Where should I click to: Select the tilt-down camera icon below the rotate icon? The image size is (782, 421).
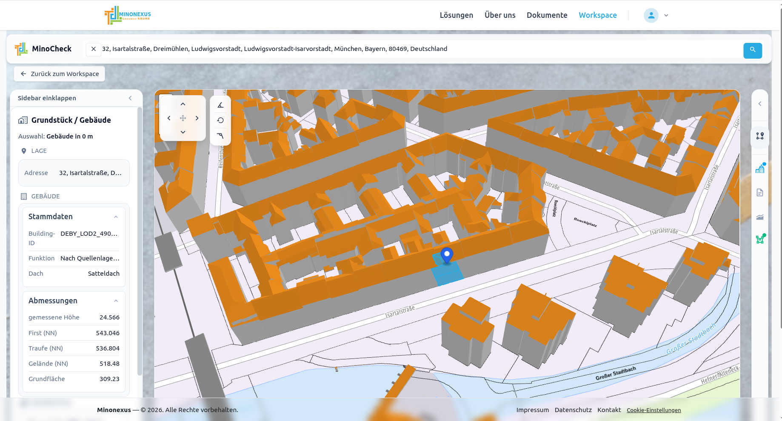pyautogui.click(x=220, y=136)
